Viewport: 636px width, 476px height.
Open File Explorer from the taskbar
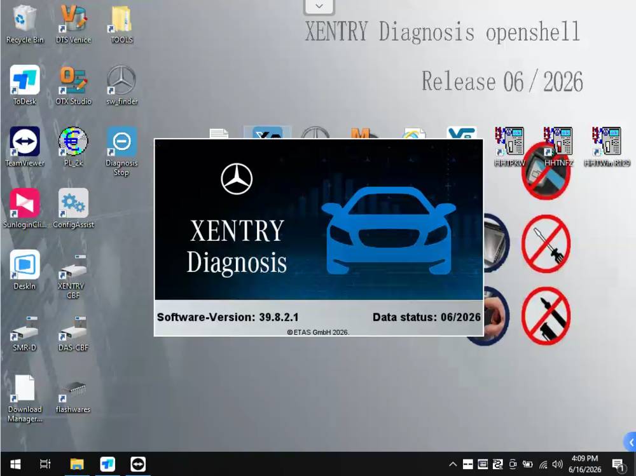[x=77, y=464]
